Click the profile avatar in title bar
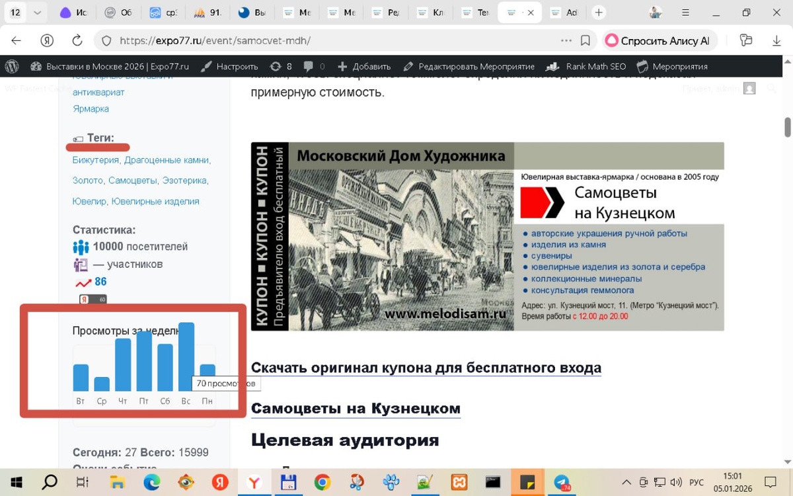 click(x=655, y=13)
